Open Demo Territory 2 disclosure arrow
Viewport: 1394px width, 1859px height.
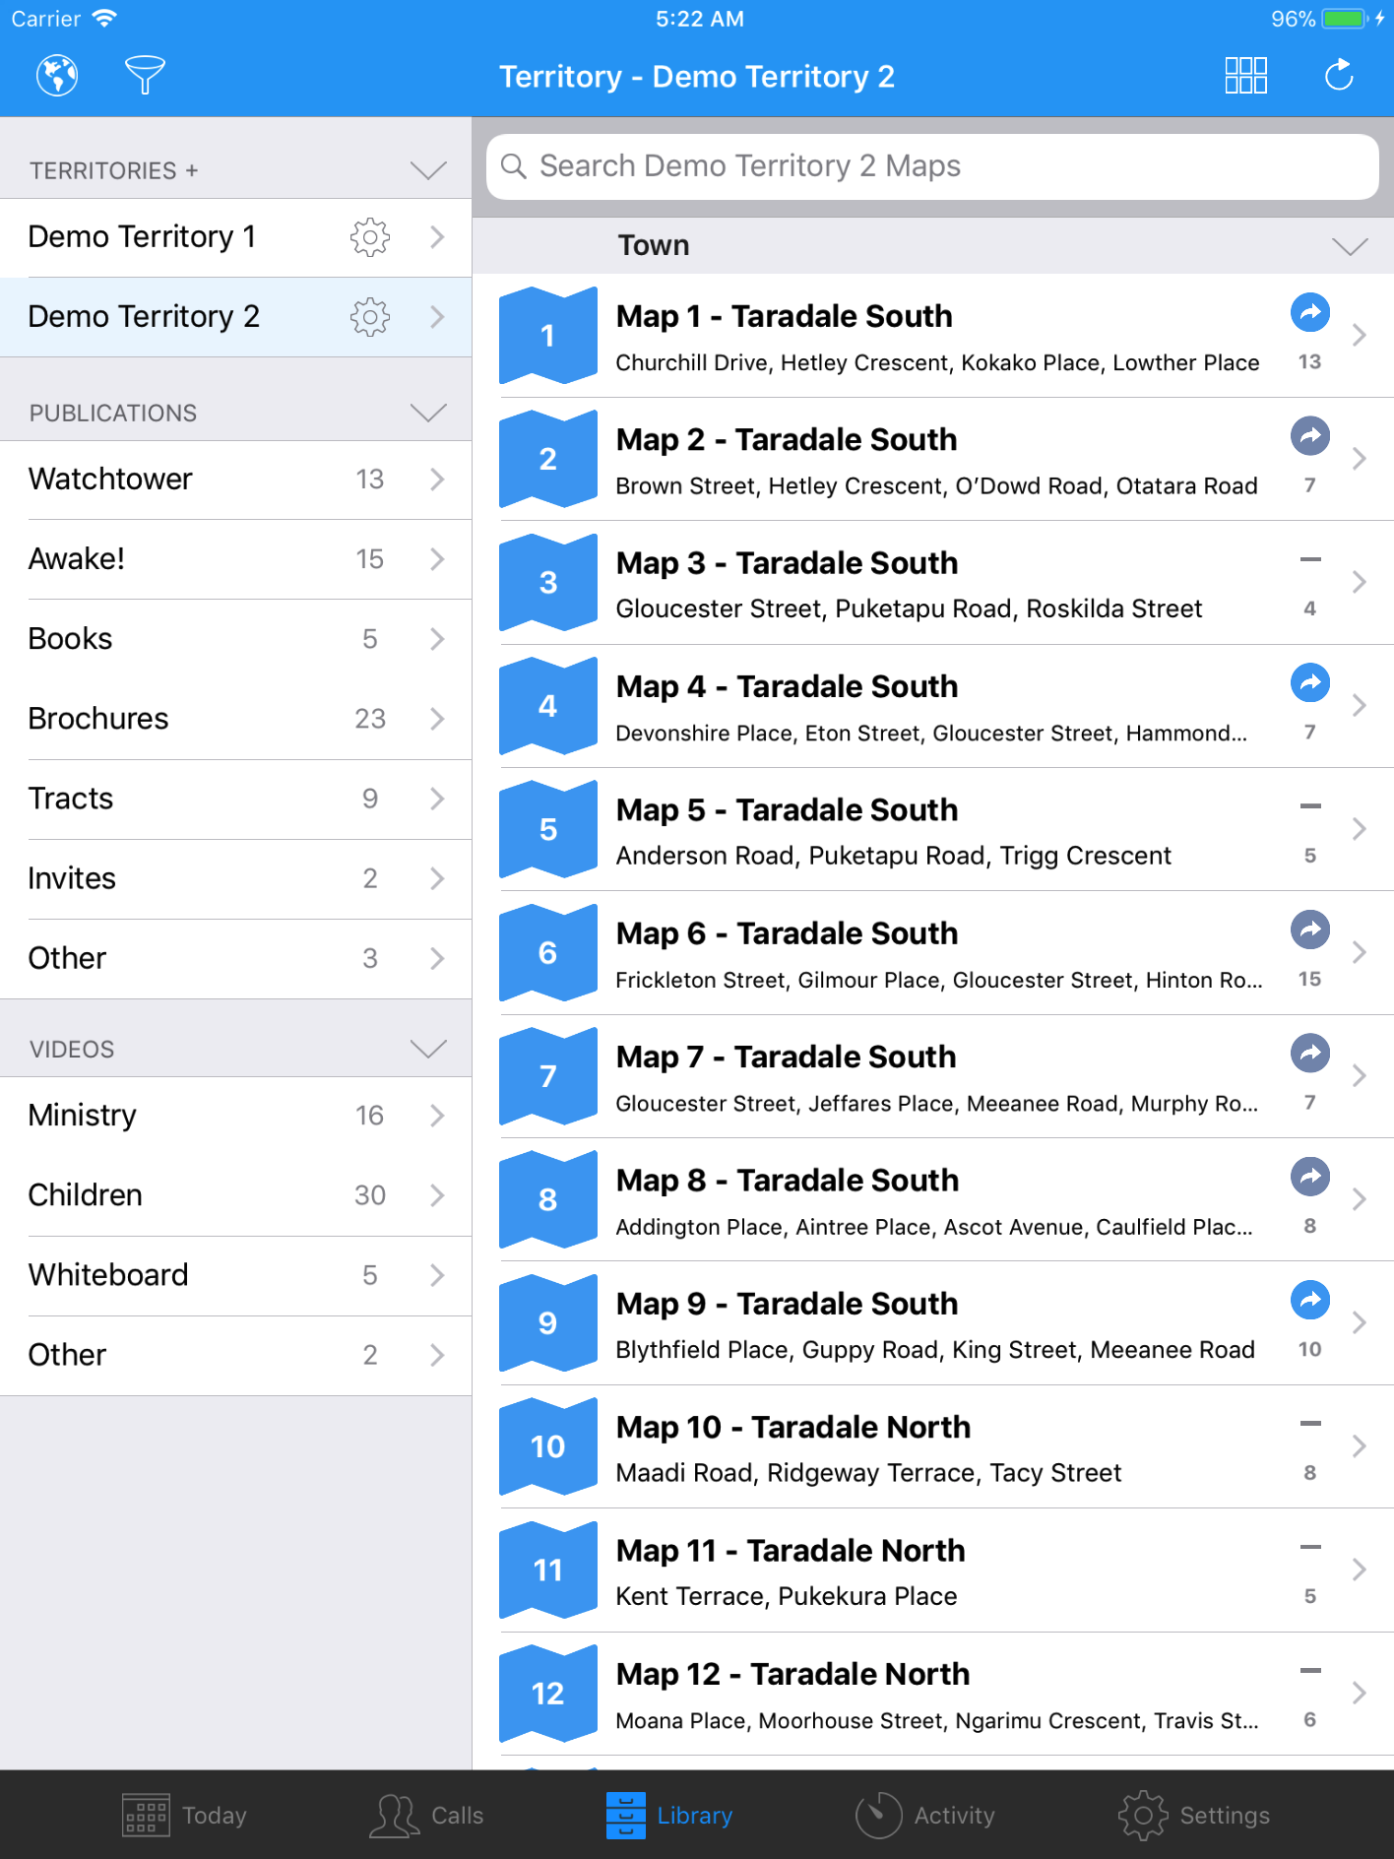(438, 317)
